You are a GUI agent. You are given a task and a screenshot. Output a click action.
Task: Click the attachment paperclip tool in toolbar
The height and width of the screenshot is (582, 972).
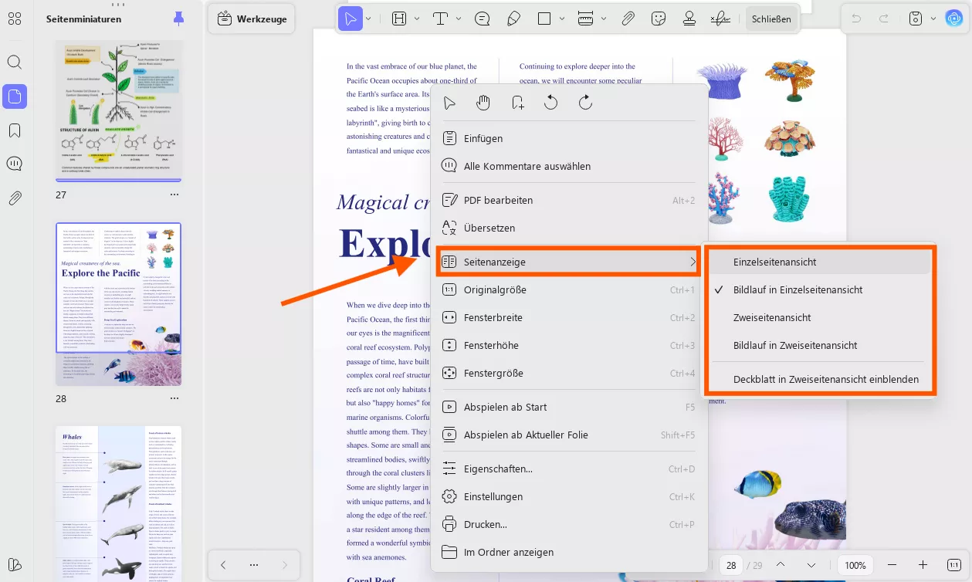pyautogui.click(x=628, y=19)
